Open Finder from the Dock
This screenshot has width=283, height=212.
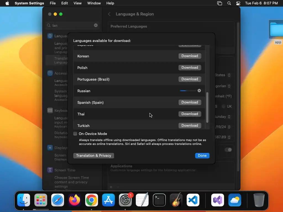[24, 200]
